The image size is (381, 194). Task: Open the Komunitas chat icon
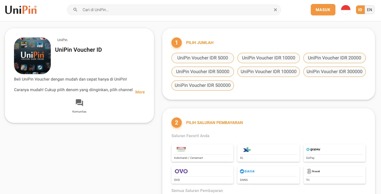79,103
